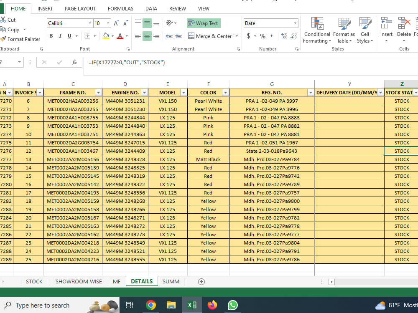Switch to STOCK sheet tab
The height and width of the screenshot is (313, 418).
(x=34, y=282)
